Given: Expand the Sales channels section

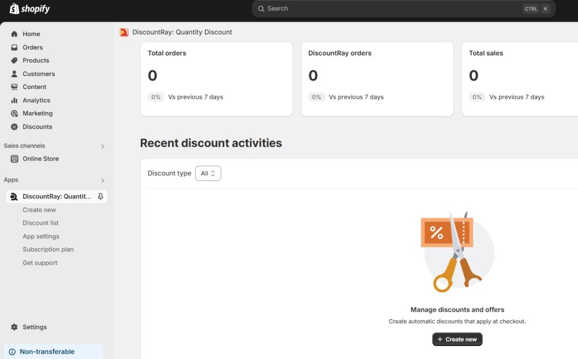Looking at the screenshot, I should [x=102, y=147].
